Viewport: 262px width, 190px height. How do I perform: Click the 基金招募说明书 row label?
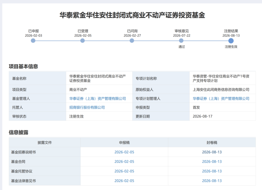click(23, 152)
